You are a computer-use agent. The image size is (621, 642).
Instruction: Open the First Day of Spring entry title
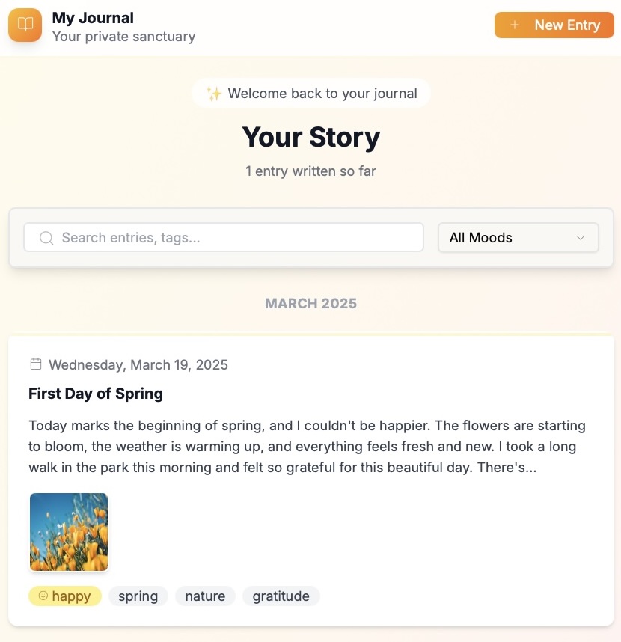click(x=96, y=394)
